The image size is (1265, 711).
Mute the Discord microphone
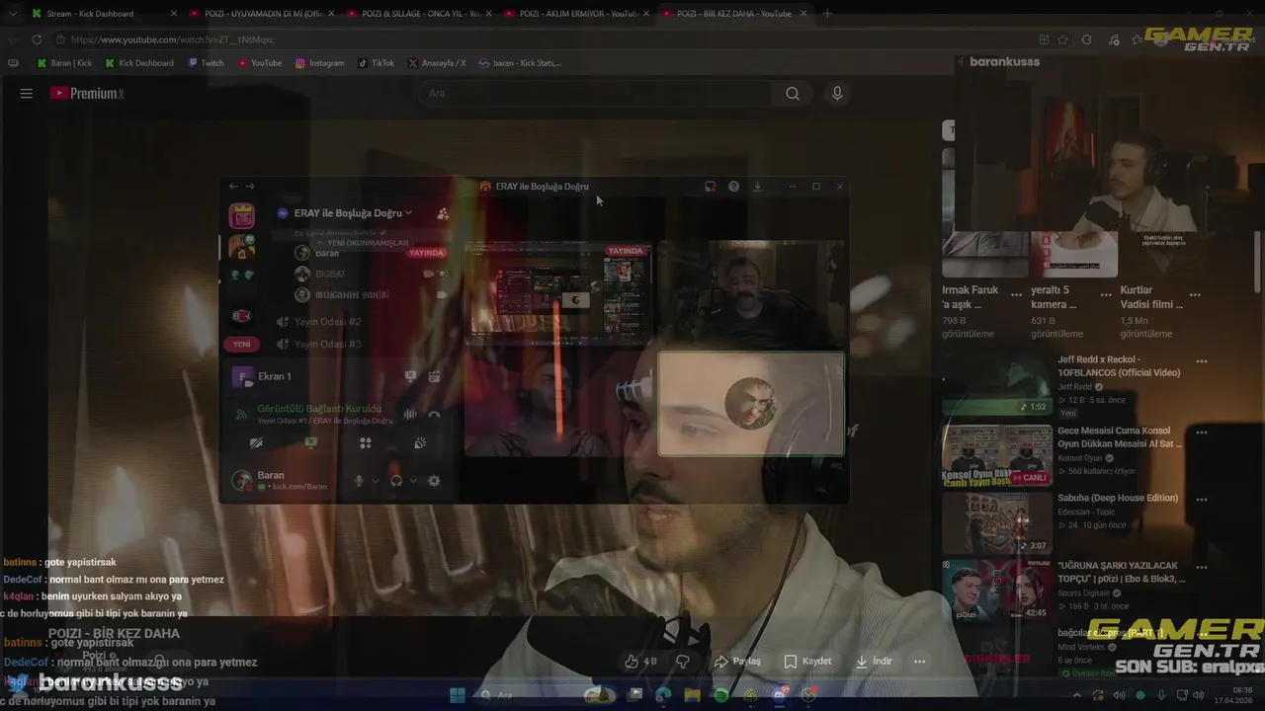point(359,481)
